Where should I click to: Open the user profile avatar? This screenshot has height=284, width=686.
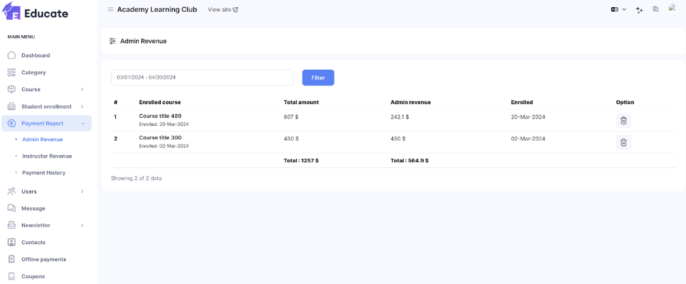point(672,8)
